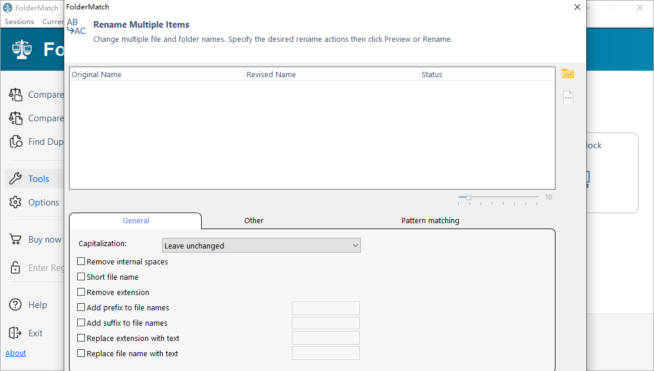This screenshot has width=654, height=371.
Task: Click the Original Name column header
Action: pyautogui.click(x=157, y=74)
